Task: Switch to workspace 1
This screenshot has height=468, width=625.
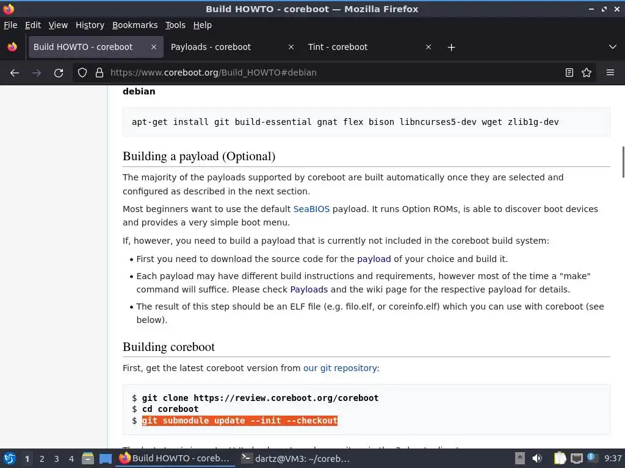Action: pos(27,459)
